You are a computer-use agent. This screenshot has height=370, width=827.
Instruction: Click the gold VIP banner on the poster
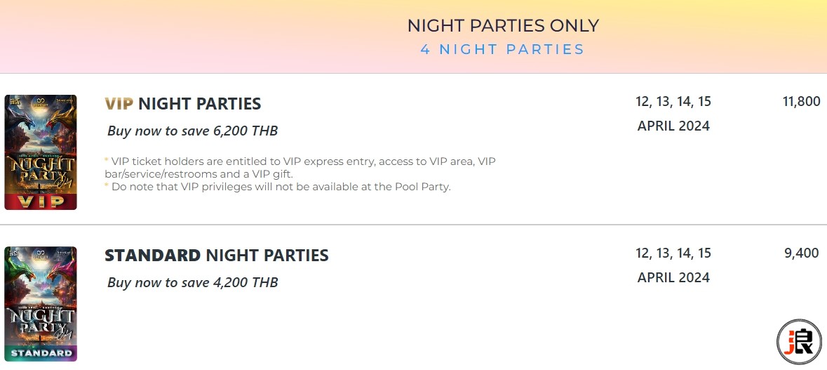pyautogui.click(x=41, y=201)
